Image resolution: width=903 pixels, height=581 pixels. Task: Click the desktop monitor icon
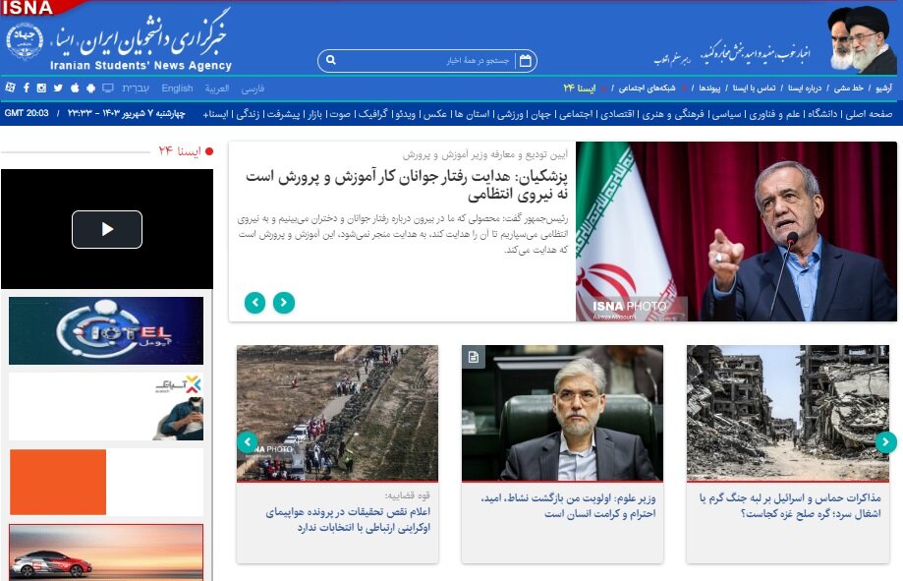(107, 88)
